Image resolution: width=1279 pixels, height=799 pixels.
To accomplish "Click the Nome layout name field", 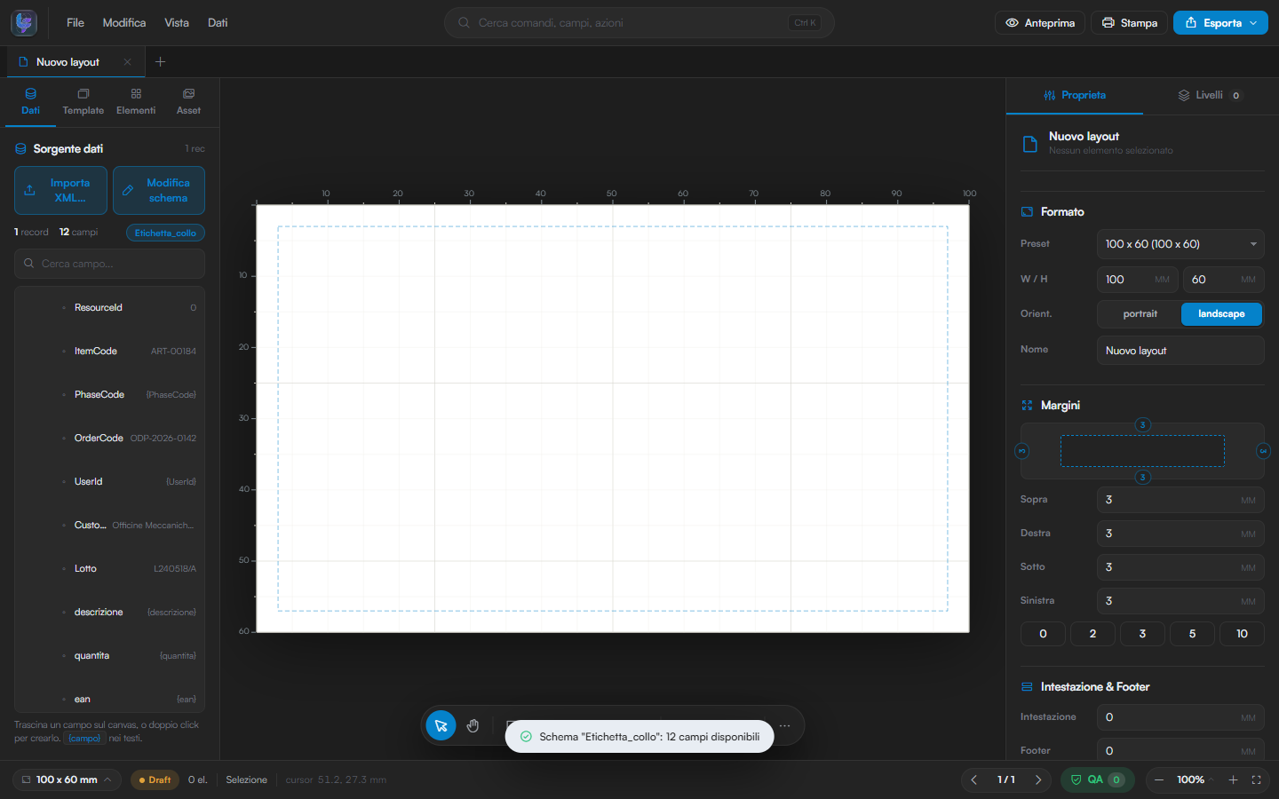I will pyautogui.click(x=1180, y=351).
